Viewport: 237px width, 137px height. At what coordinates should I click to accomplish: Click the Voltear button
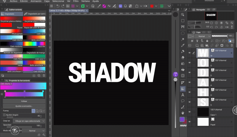[x=24, y=101]
